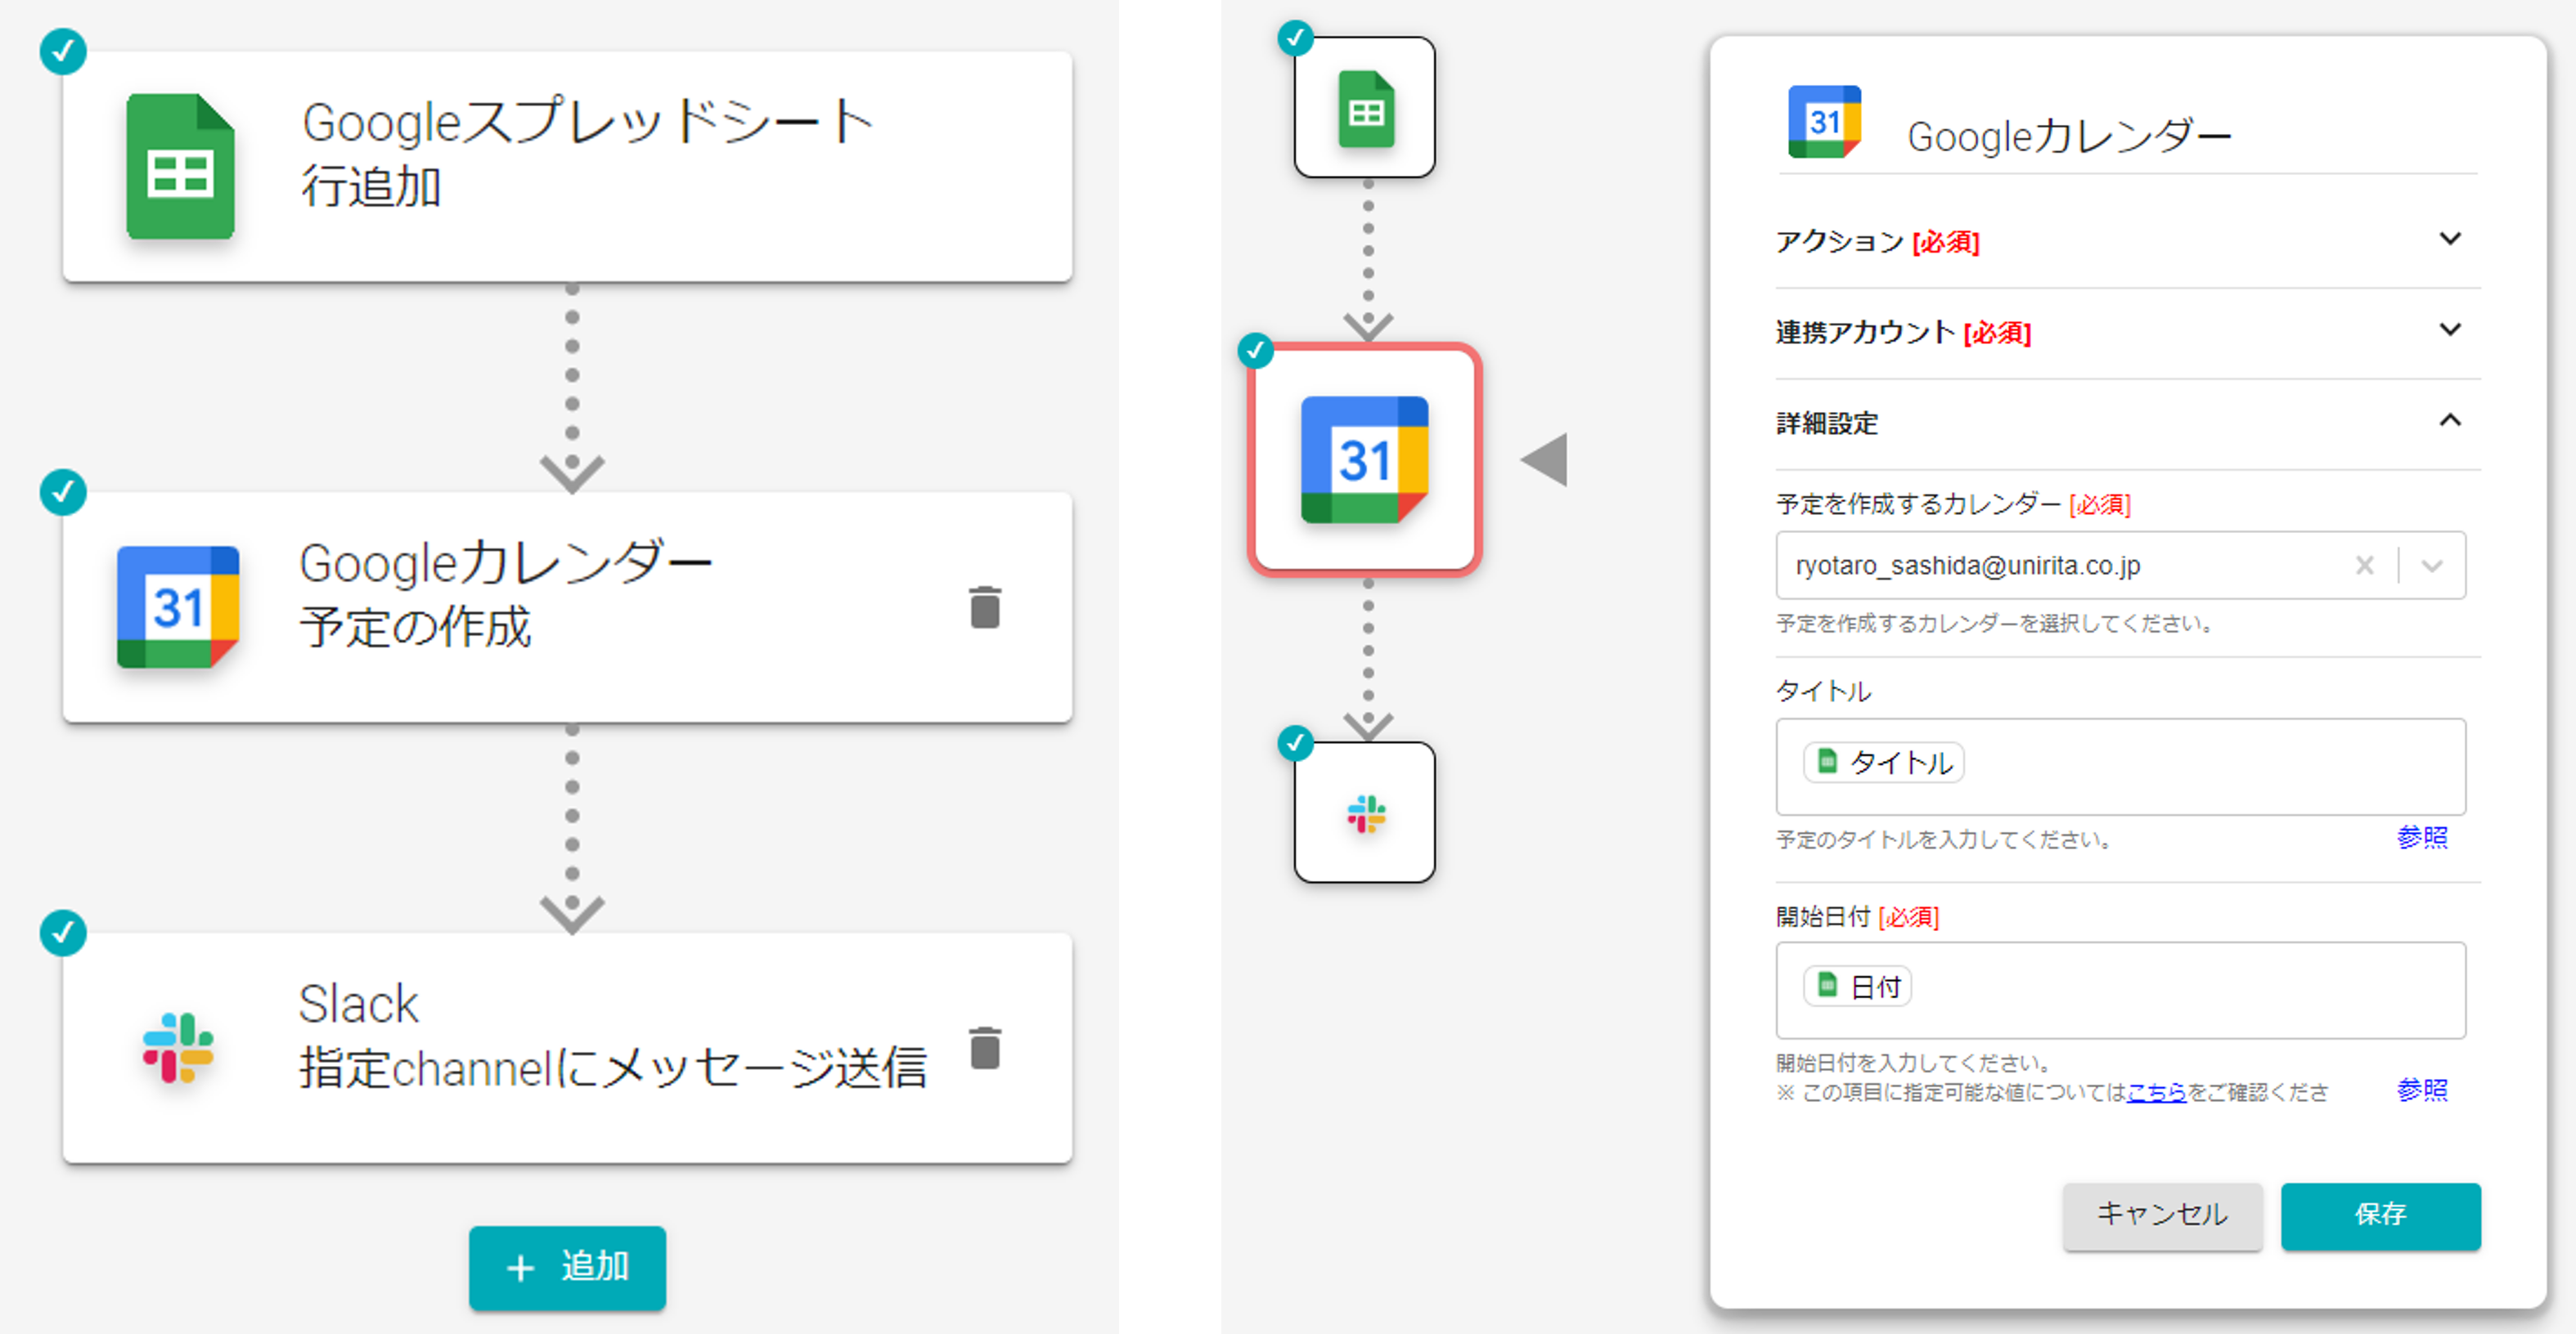Click the gray left-pointing triangle arrow
This screenshot has width=2576, height=1334.
tap(1546, 459)
